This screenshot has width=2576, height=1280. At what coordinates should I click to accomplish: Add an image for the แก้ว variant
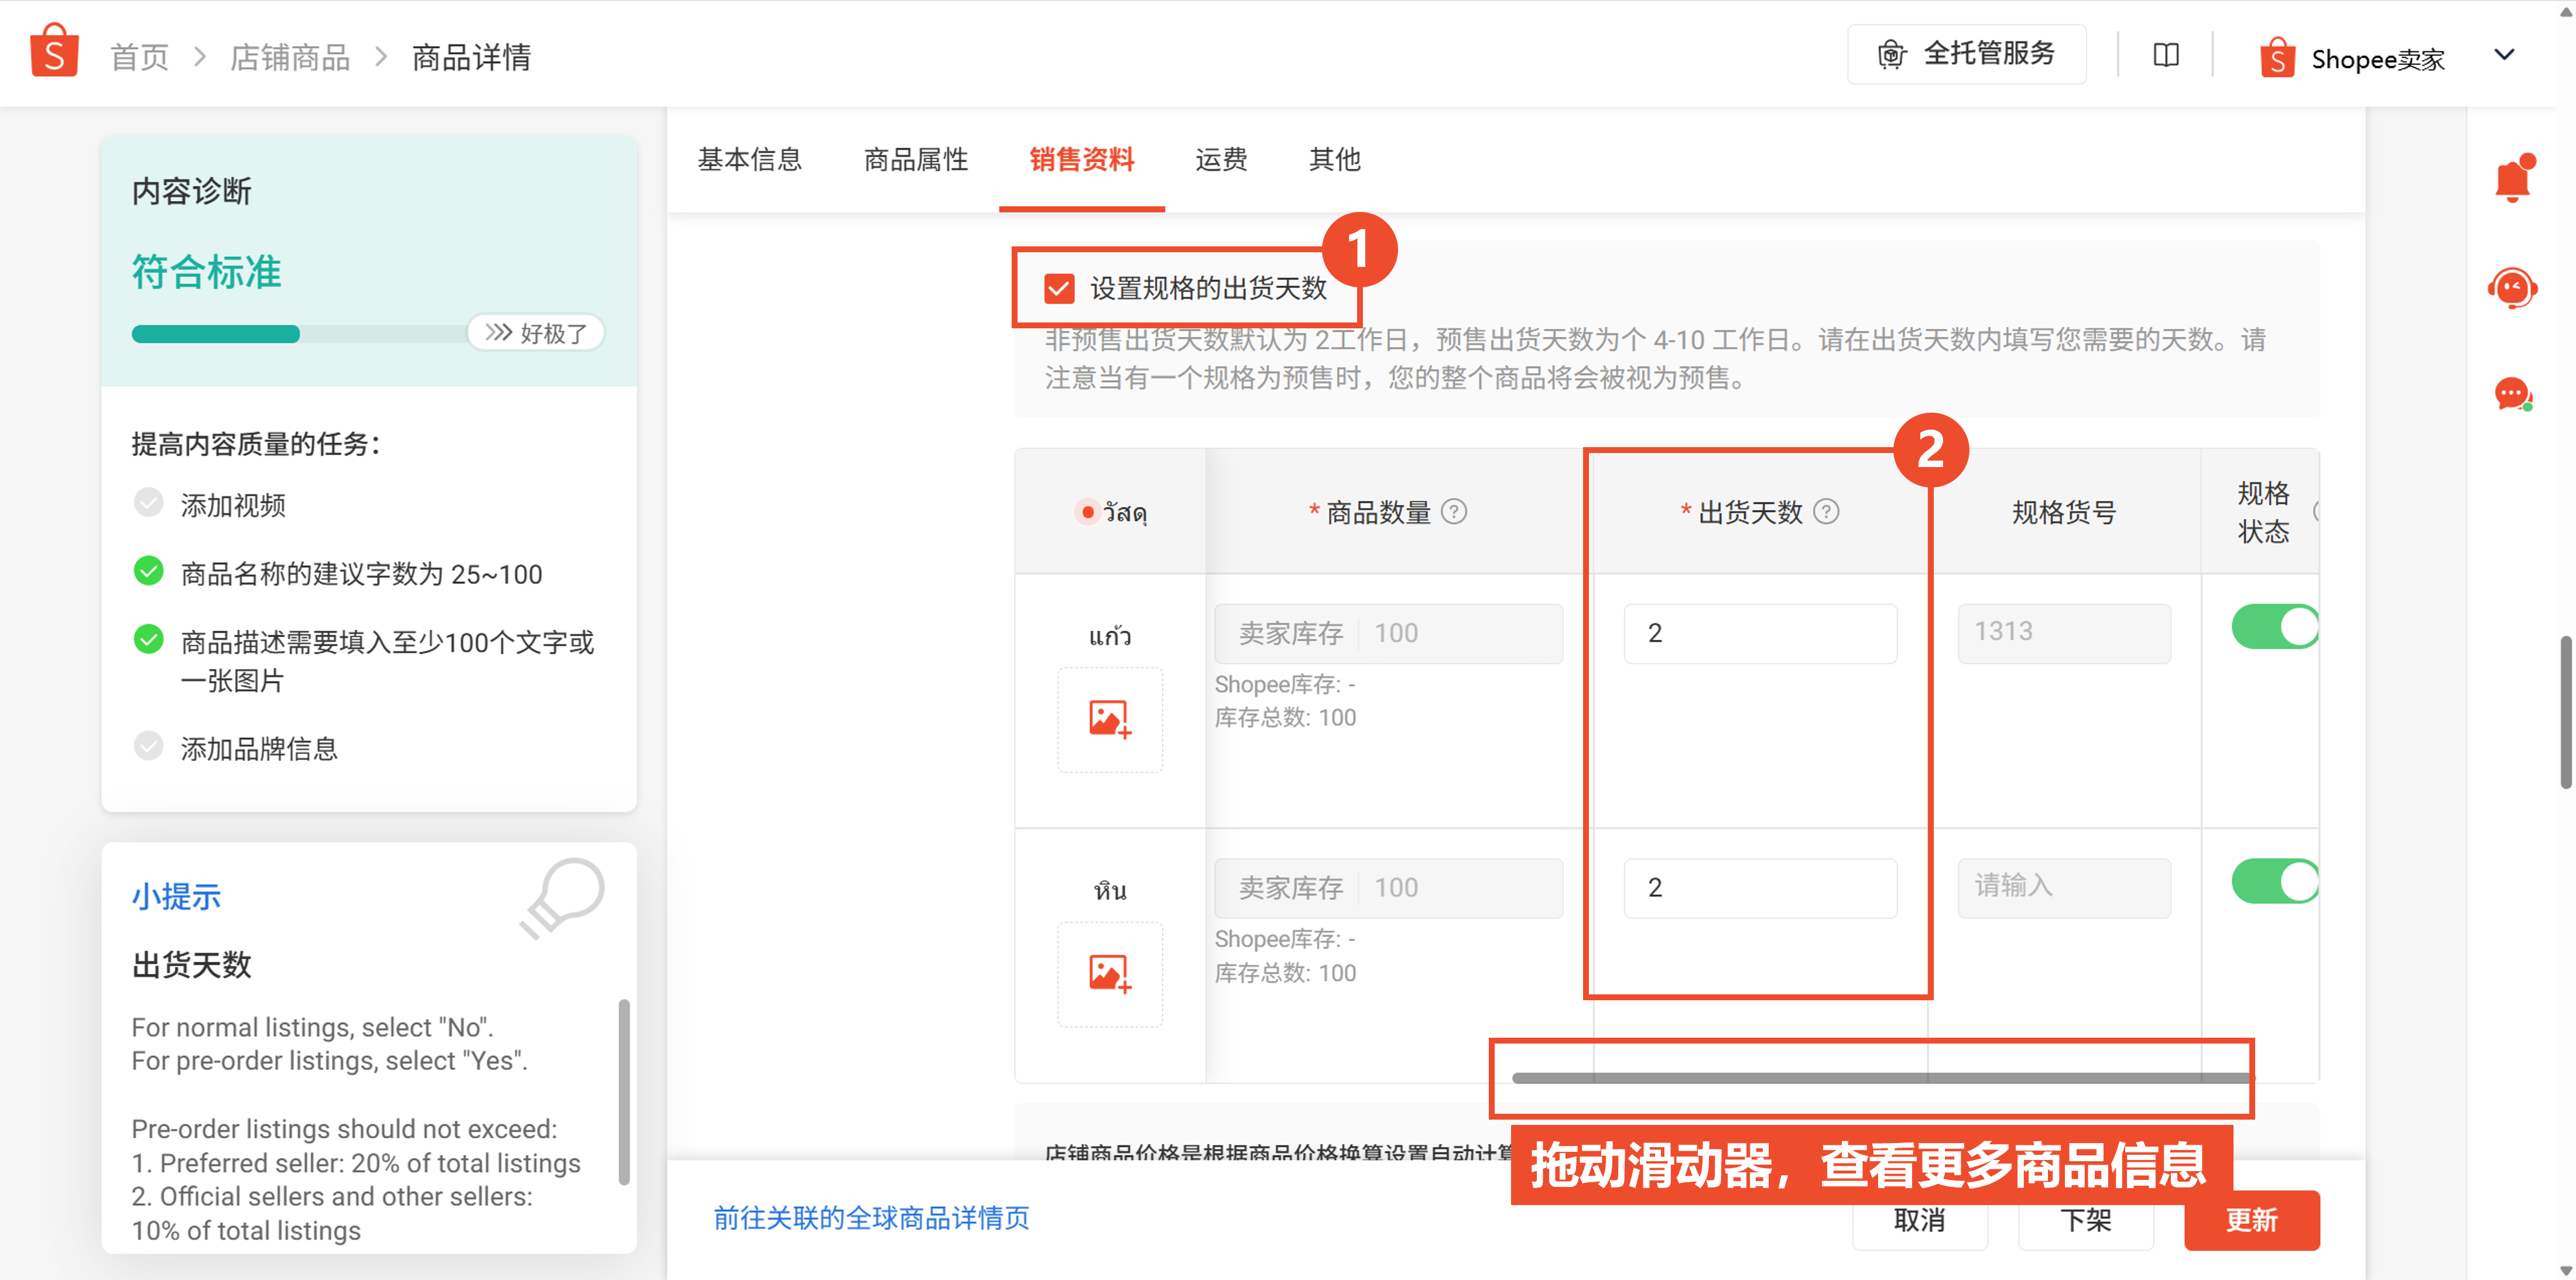point(1110,719)
